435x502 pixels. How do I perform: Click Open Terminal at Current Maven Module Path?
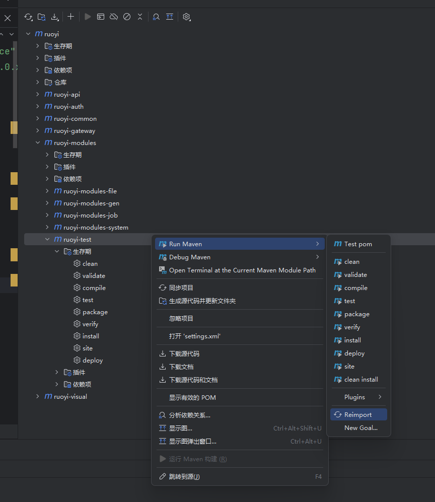242,270
